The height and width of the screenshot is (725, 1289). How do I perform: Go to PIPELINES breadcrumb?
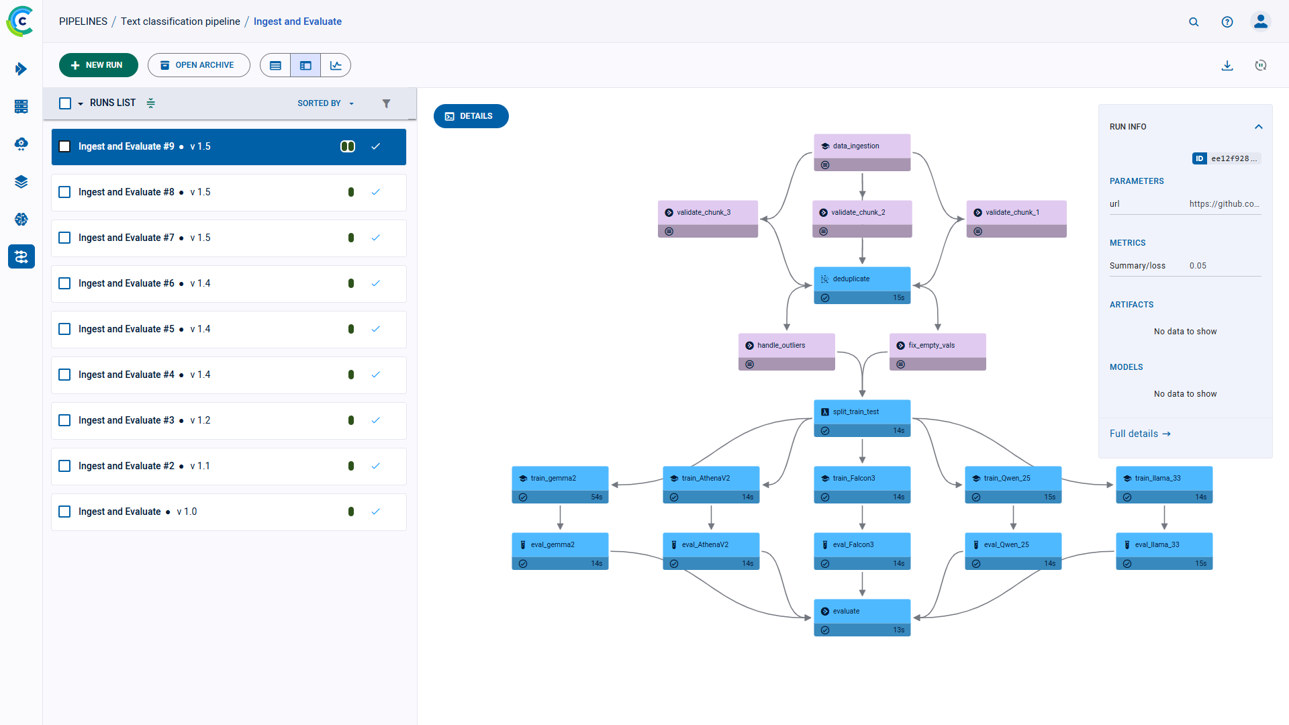[x=83, y=21]
